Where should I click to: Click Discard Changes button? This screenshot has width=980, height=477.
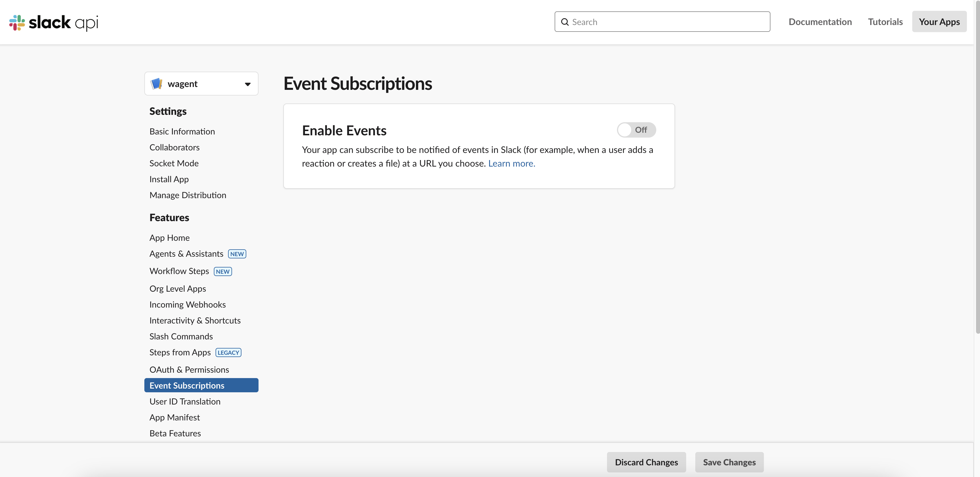(x=646, y=462)
